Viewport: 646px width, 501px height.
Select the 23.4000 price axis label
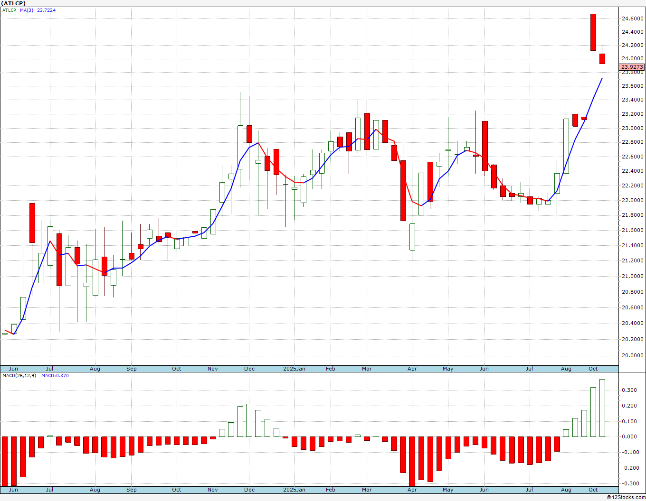(632, 100)
